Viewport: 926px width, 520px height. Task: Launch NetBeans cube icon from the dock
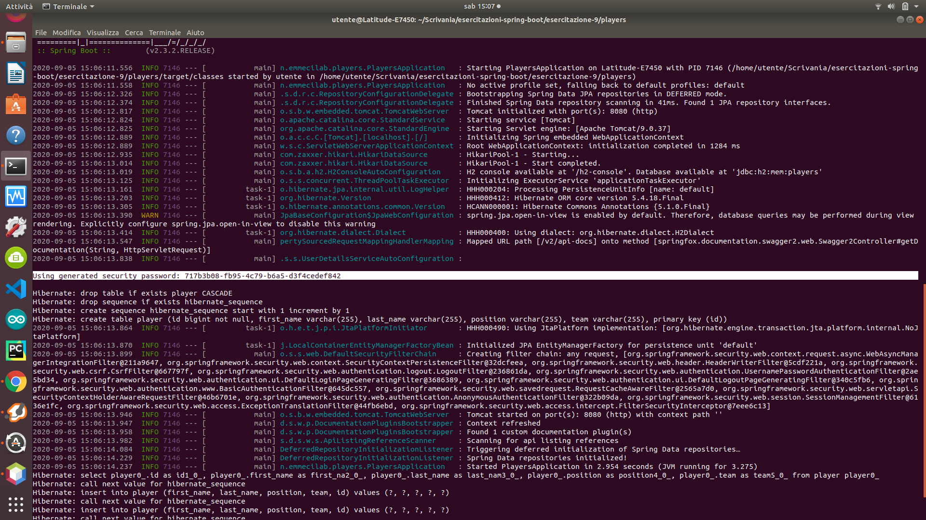[x=16, y=474]
